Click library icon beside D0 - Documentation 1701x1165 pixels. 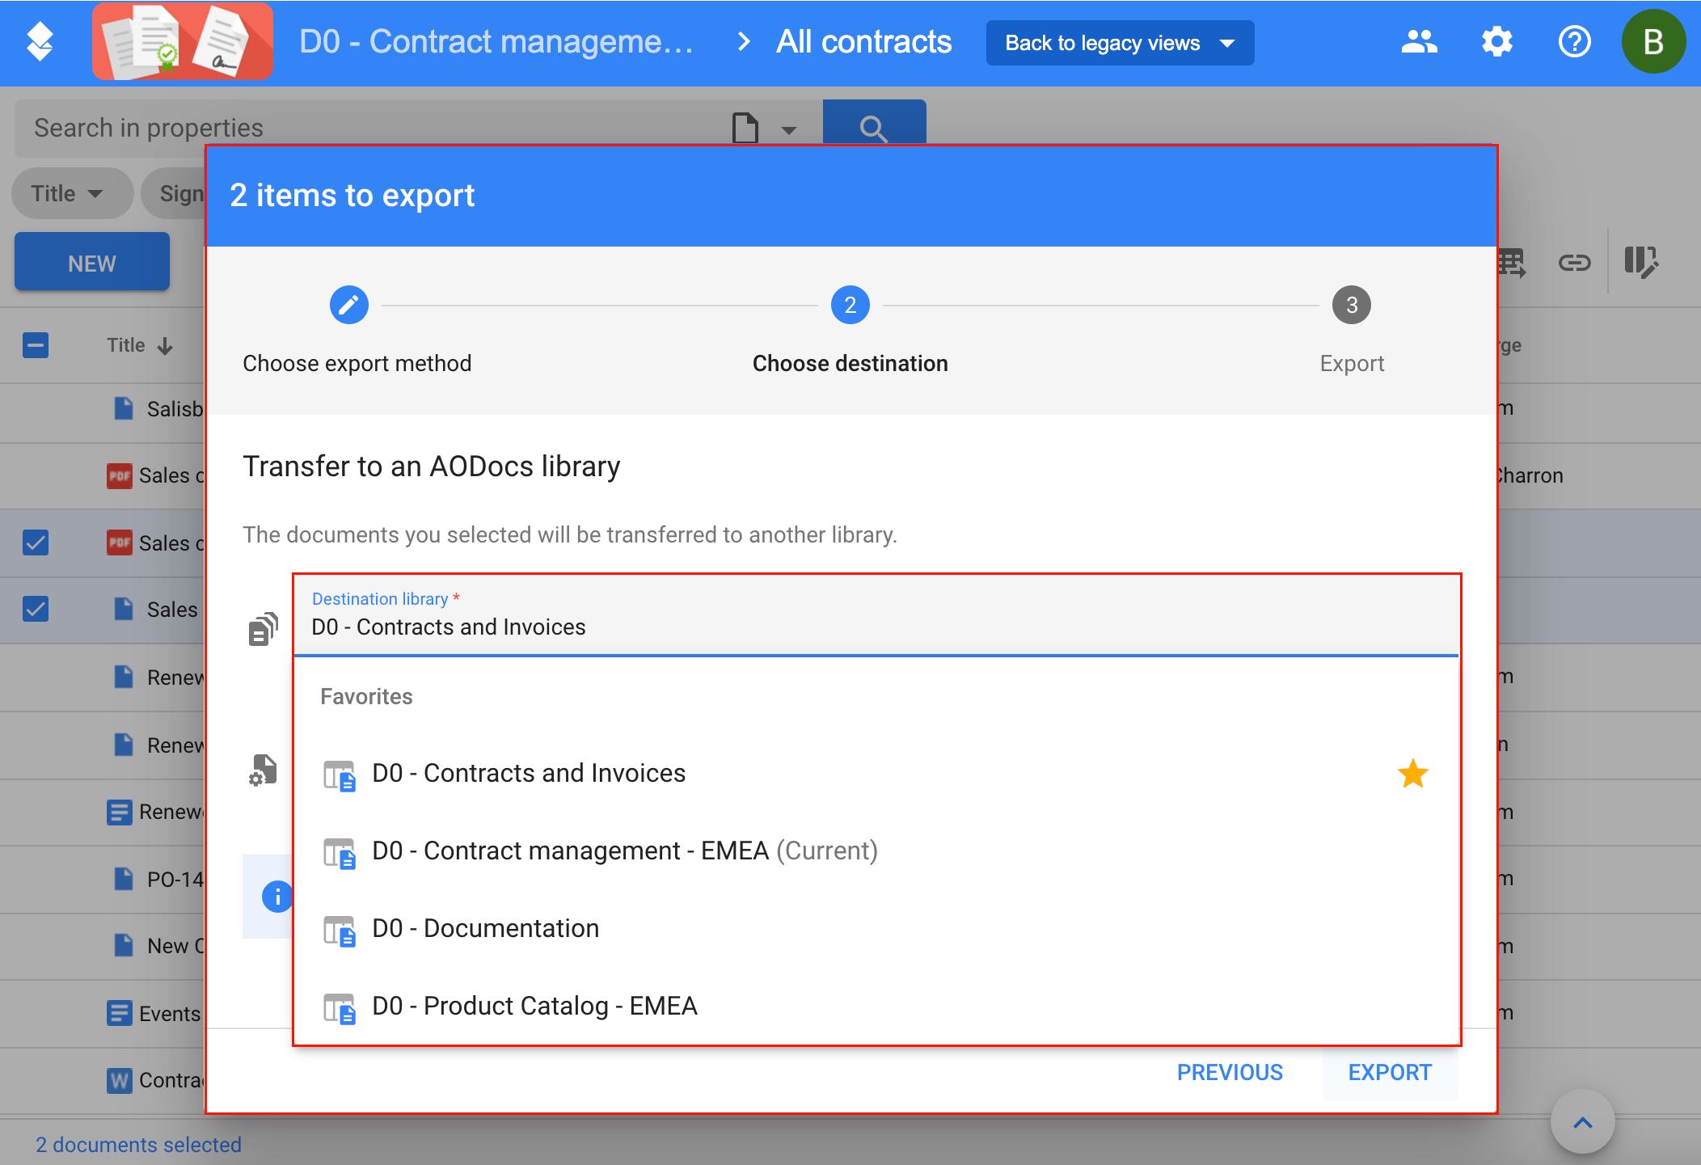(340, 931)
